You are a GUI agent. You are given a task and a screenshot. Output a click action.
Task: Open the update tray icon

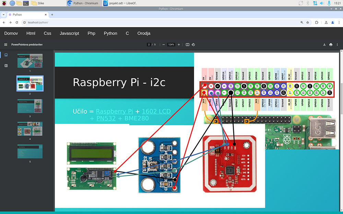[x=301, y=3]
